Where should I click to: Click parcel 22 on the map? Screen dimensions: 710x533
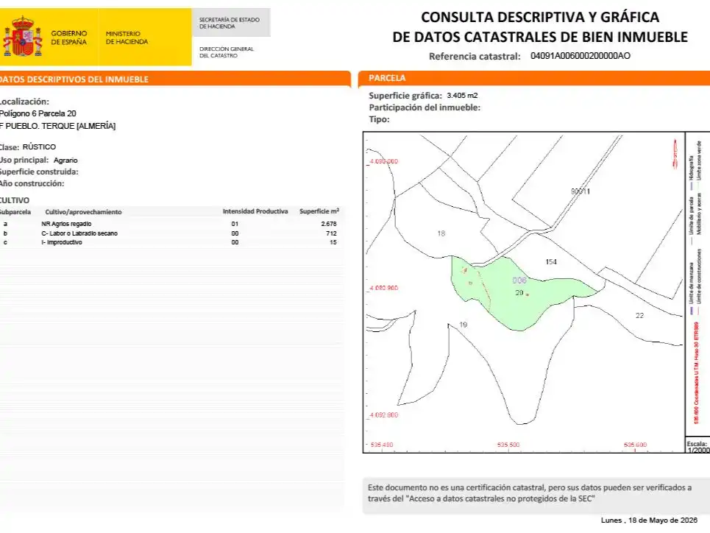coord(639,315)
